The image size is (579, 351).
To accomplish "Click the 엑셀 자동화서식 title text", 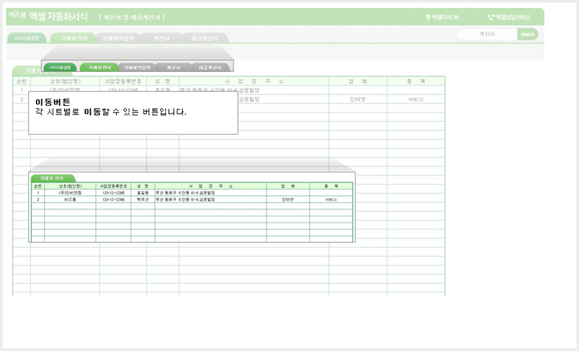I will [x=58, y=16].
